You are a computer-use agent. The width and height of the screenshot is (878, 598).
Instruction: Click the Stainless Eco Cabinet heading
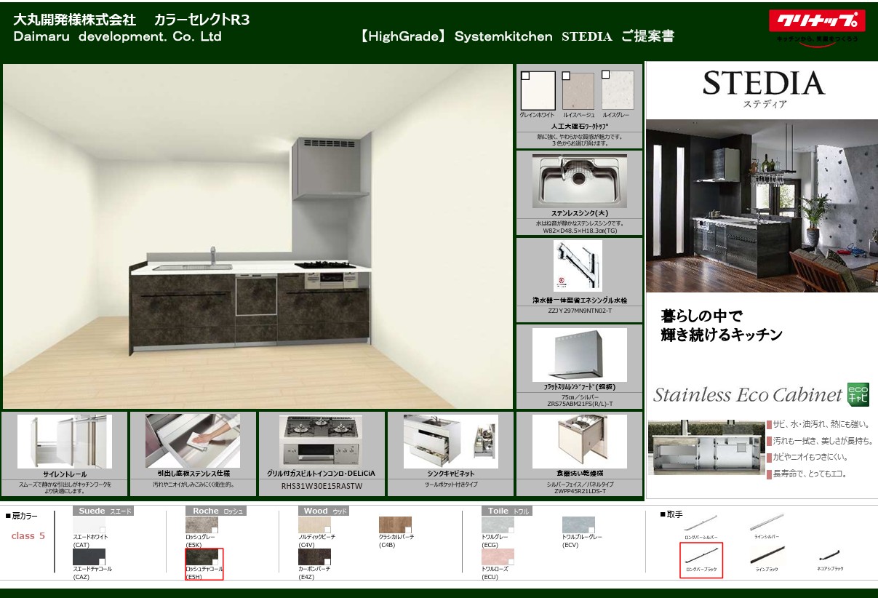(x=747, y=395)
